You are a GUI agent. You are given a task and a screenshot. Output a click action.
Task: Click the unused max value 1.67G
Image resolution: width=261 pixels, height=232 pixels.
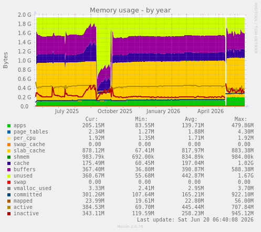pos(246,176)
